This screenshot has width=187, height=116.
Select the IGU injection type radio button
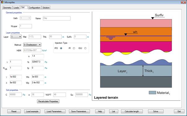click(85, 48)
